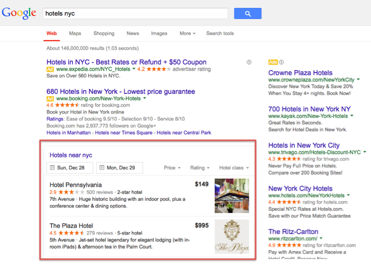Click the calendar icon for Sun, Dec 28
Screen dimensions: 371x269
click(x=52, y=168)
